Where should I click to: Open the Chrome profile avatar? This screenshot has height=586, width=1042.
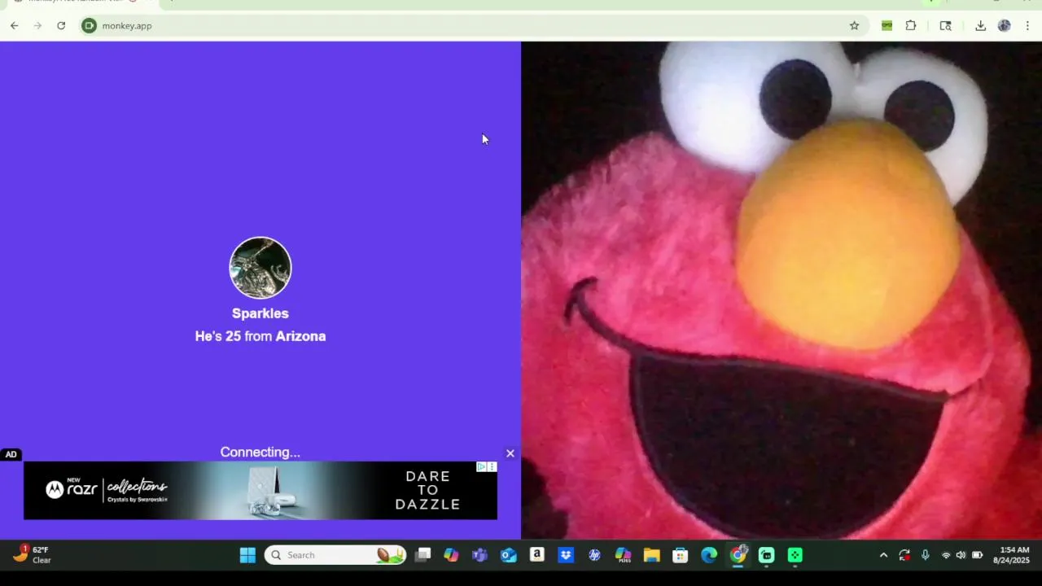[x=1005, y=25]
